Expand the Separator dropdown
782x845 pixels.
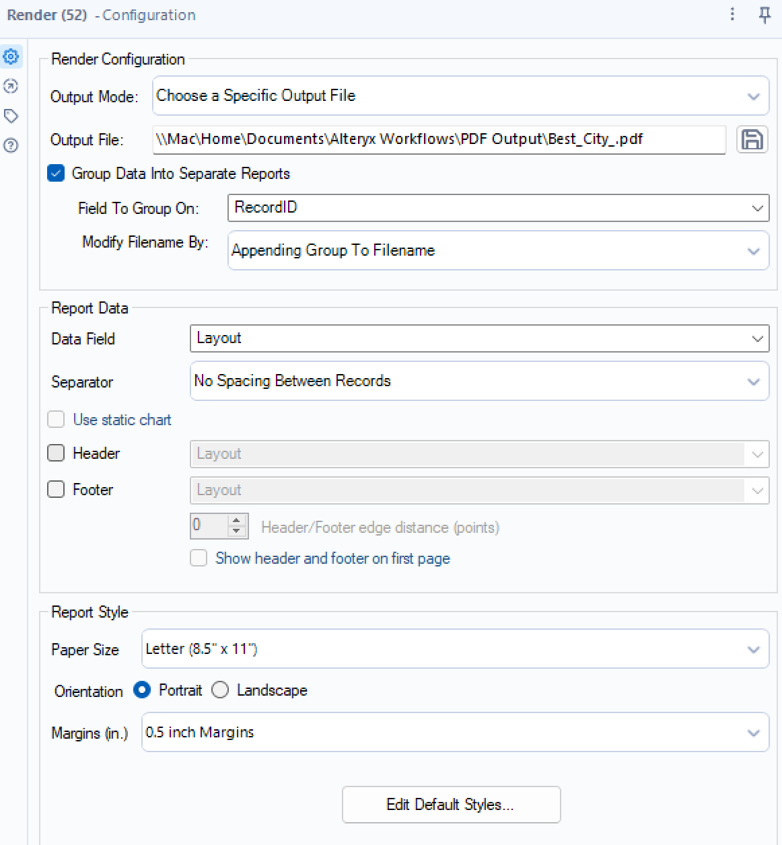pyautogui.click(x=754, y=381)
